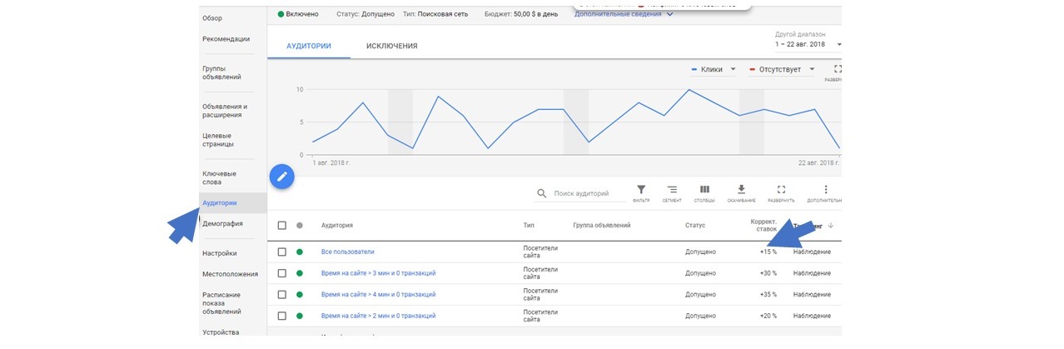Click the Развернуть table fullscreen icon

point(781,190)
